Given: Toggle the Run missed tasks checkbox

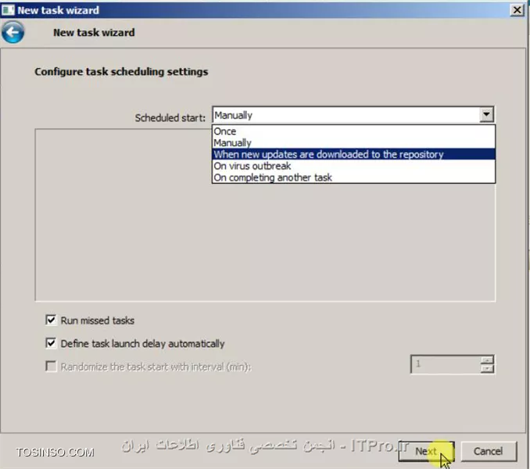Looking at the screenshot, I should click(51, 320).
